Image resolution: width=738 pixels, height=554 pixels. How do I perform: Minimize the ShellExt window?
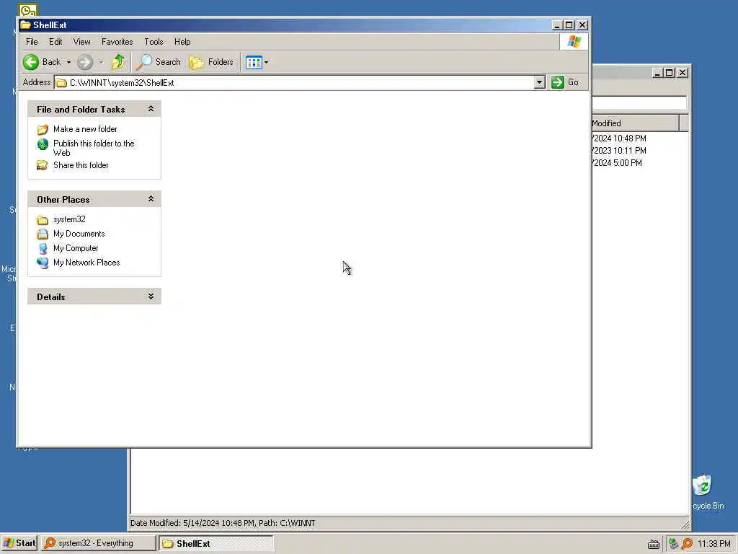point(557,25)
